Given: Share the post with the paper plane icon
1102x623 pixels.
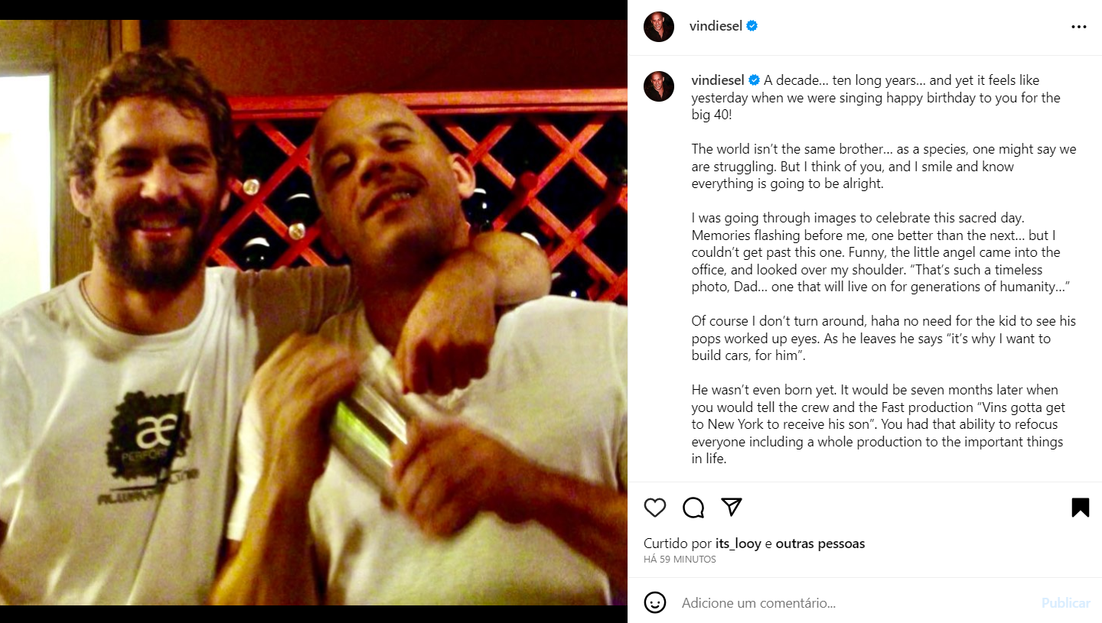Looking at the screenshot, I should click(732, 507).
